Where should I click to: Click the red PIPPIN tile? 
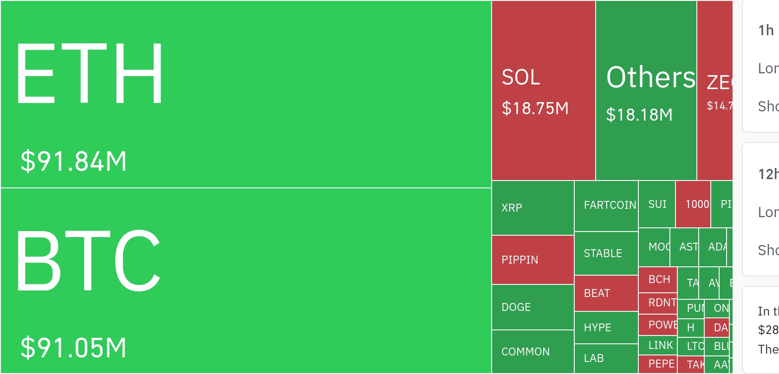532,260
